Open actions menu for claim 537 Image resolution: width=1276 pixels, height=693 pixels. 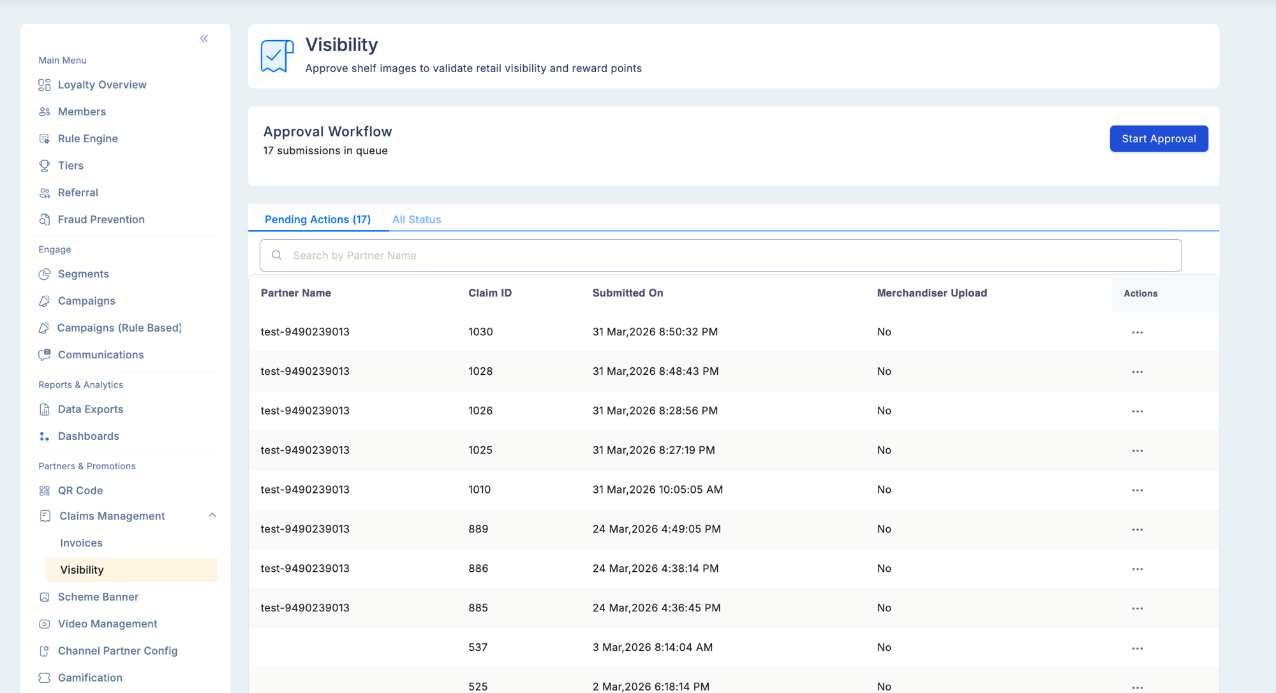pyautogui.click(x=1138, y=648)
